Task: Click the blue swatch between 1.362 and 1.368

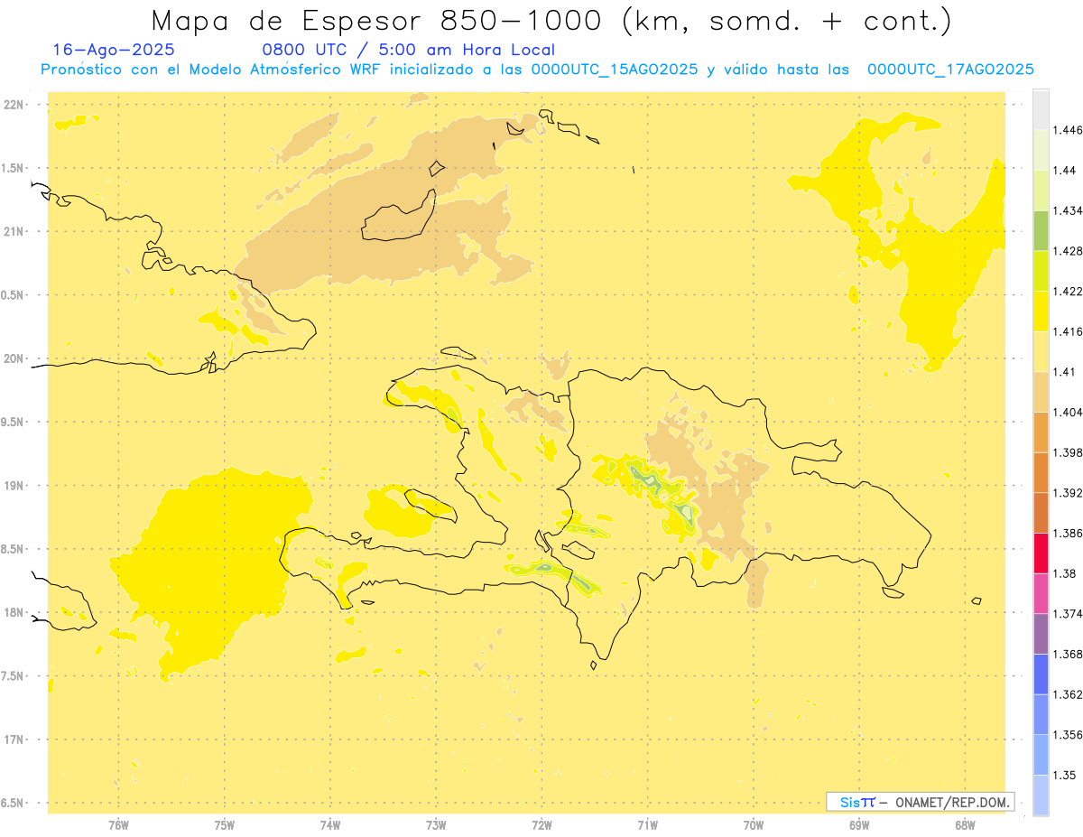Action: point(1041,674)
